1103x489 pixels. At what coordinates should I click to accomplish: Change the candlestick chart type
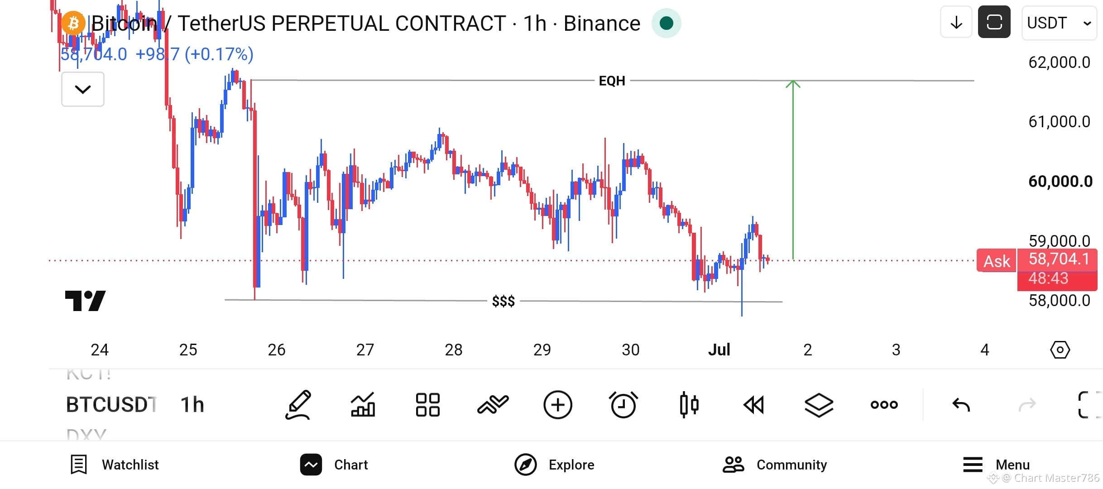tap(689, 404)
